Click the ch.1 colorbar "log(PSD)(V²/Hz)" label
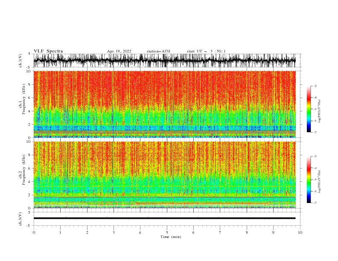Screen dimensions: 338x261 point(319,111)
